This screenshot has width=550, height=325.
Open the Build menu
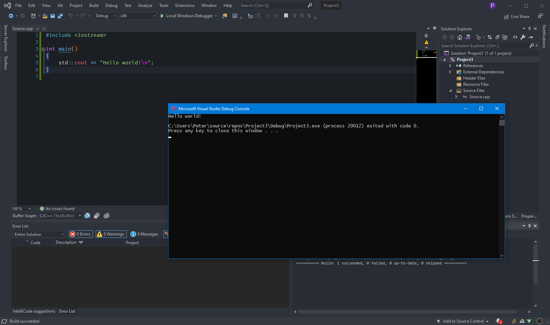click(94, 6)
